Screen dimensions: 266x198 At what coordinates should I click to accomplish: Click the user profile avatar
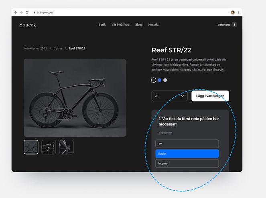[233, 12]
